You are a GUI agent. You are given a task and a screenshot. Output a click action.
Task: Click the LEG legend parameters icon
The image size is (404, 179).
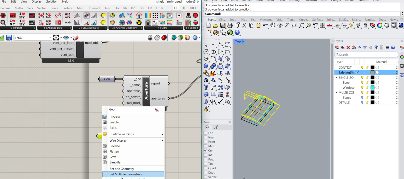click(x=188, y=16)
